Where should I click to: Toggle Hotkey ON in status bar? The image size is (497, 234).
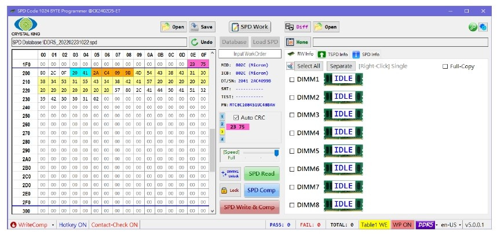72,225
